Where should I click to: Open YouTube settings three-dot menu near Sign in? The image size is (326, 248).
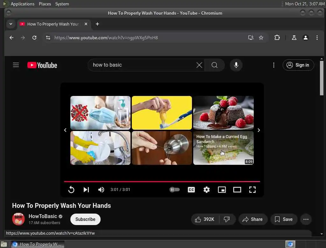coord(273,65)
